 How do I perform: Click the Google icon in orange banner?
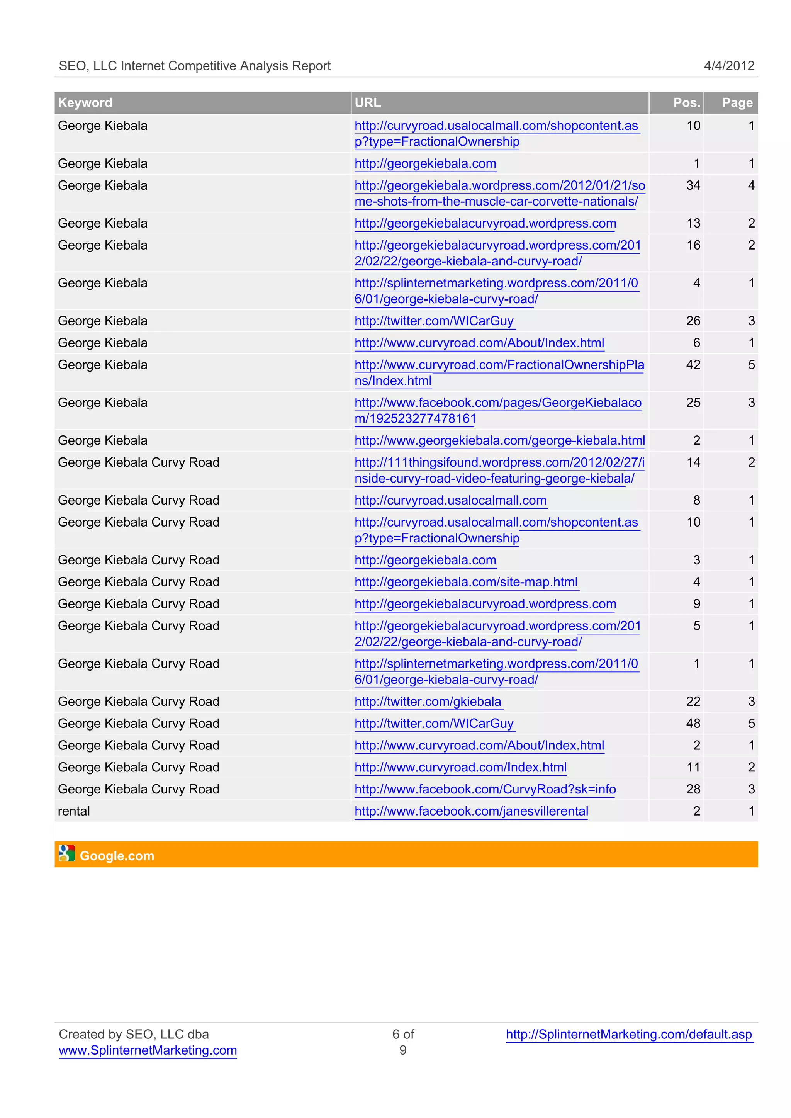pos(66,853)
